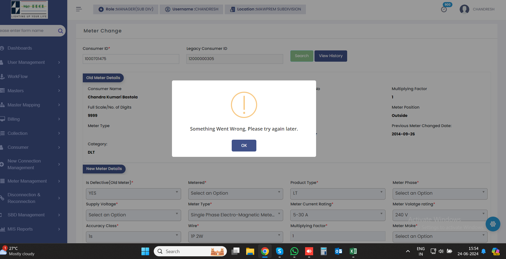Open File Explorer from taskbar
506x259 pixels.
click(x=250, y=251)
